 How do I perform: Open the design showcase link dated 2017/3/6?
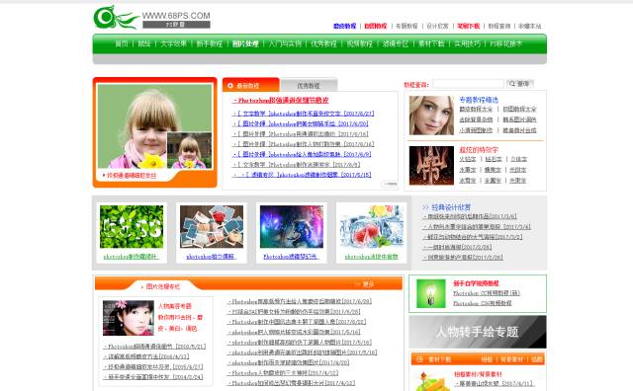(x=470, y=216)
